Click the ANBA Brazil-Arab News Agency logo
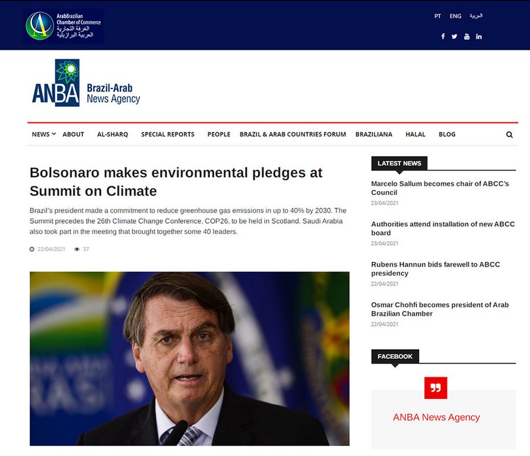 pos(86,83)
